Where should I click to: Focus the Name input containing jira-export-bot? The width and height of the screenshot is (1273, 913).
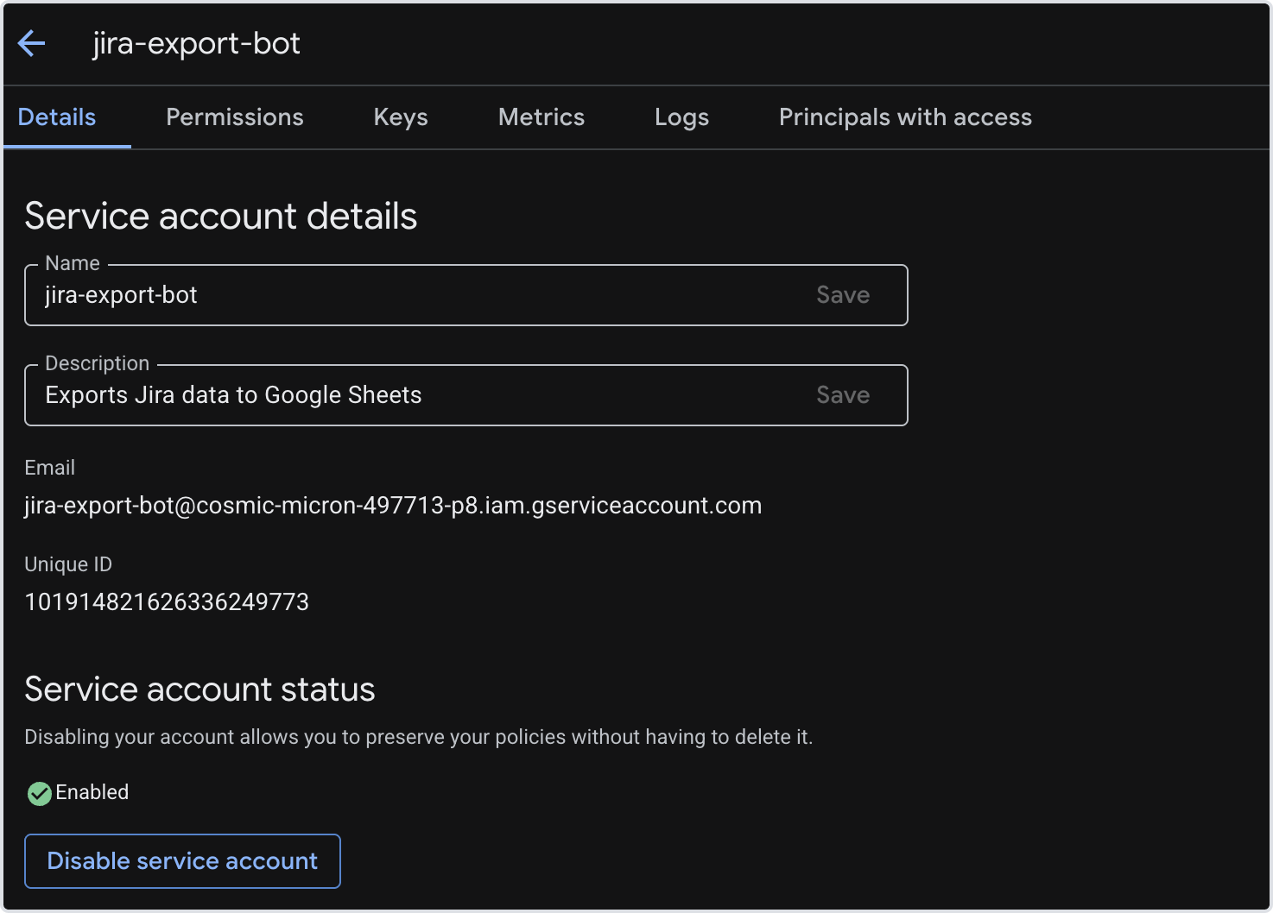[466, 295]
